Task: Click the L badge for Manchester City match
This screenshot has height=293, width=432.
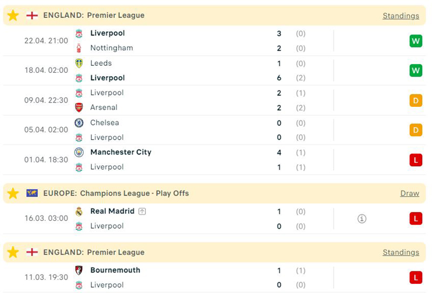Action: pyautogui.click(x=415, y=160)
